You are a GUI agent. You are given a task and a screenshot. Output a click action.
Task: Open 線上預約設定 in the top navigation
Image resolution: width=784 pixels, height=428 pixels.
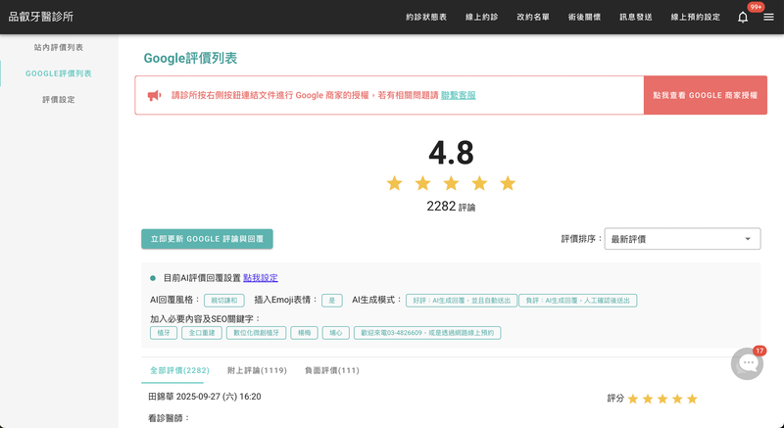[695, 18]
